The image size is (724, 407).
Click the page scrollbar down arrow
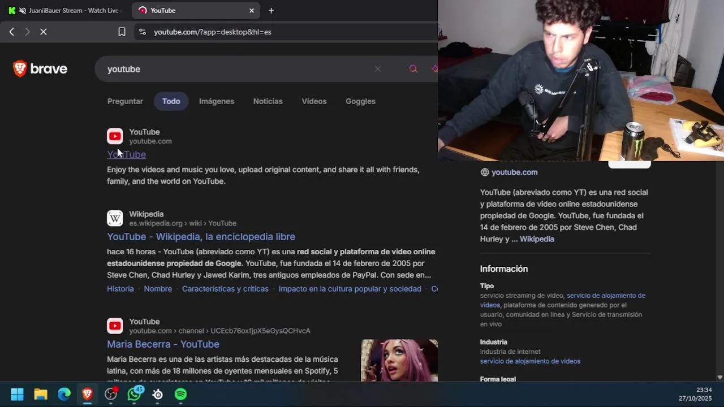point(719,377)
